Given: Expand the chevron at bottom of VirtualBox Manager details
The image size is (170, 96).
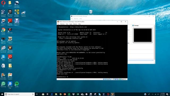Looking at the screenshot, I should tap(152, 60).
